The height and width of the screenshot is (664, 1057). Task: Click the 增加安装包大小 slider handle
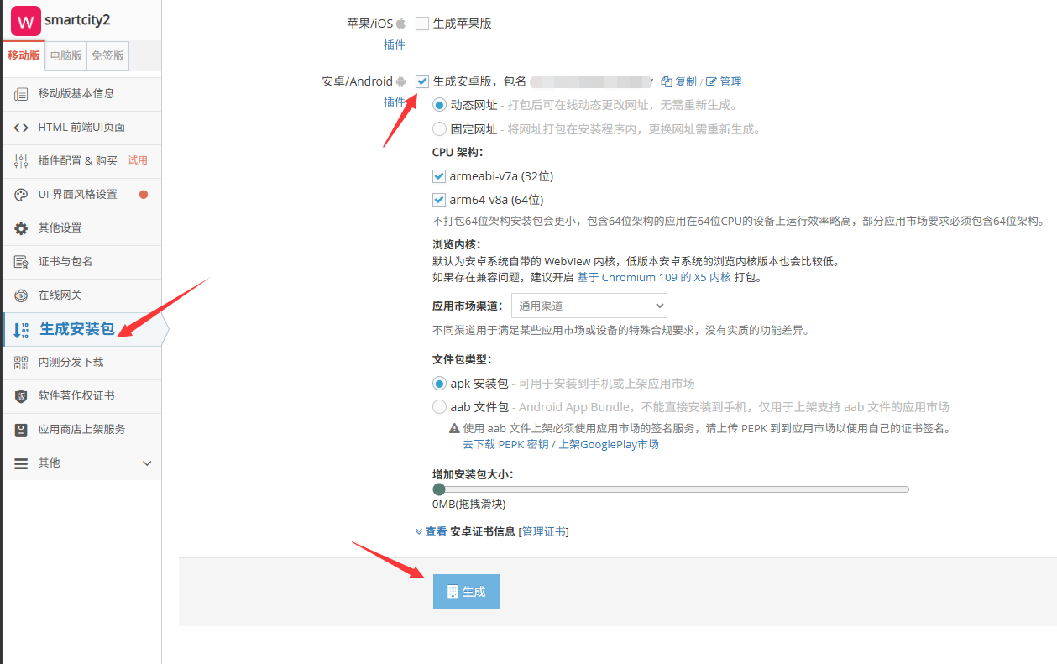click(438, 489)
